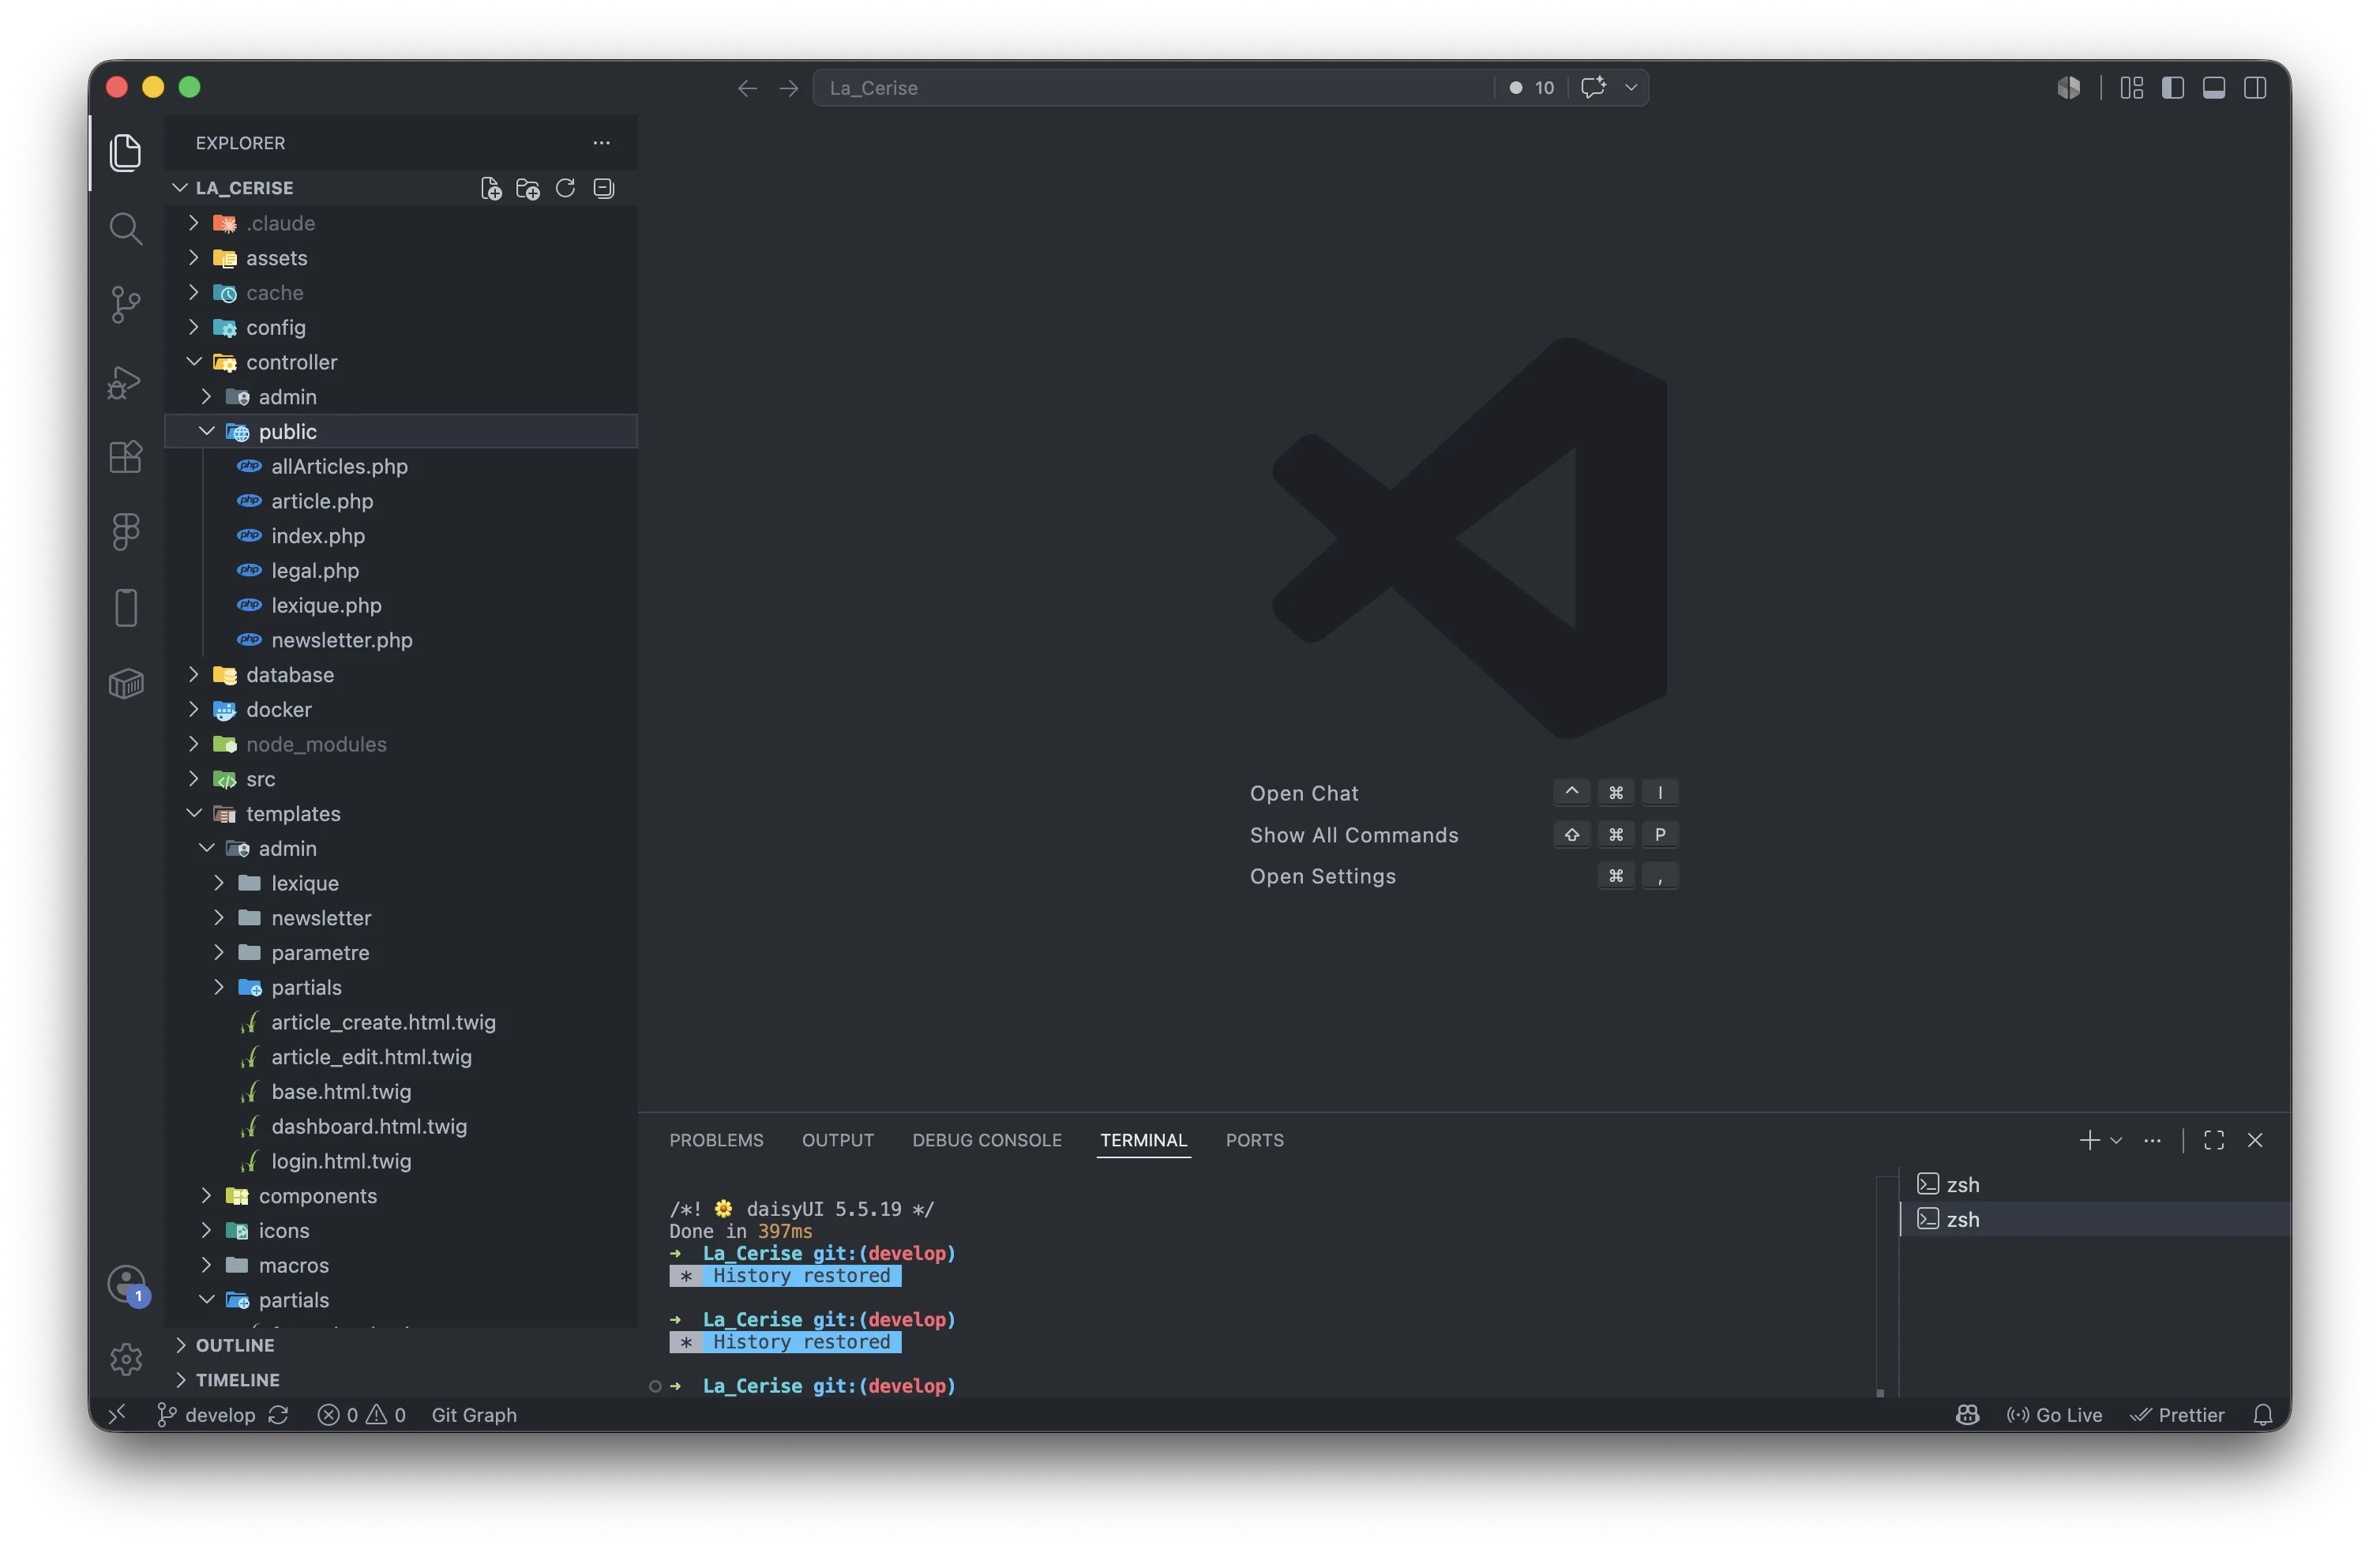The height and width of the screenshot is (1549, 2380).
Task: Expand the database folder
Action: tap(400, 675)
